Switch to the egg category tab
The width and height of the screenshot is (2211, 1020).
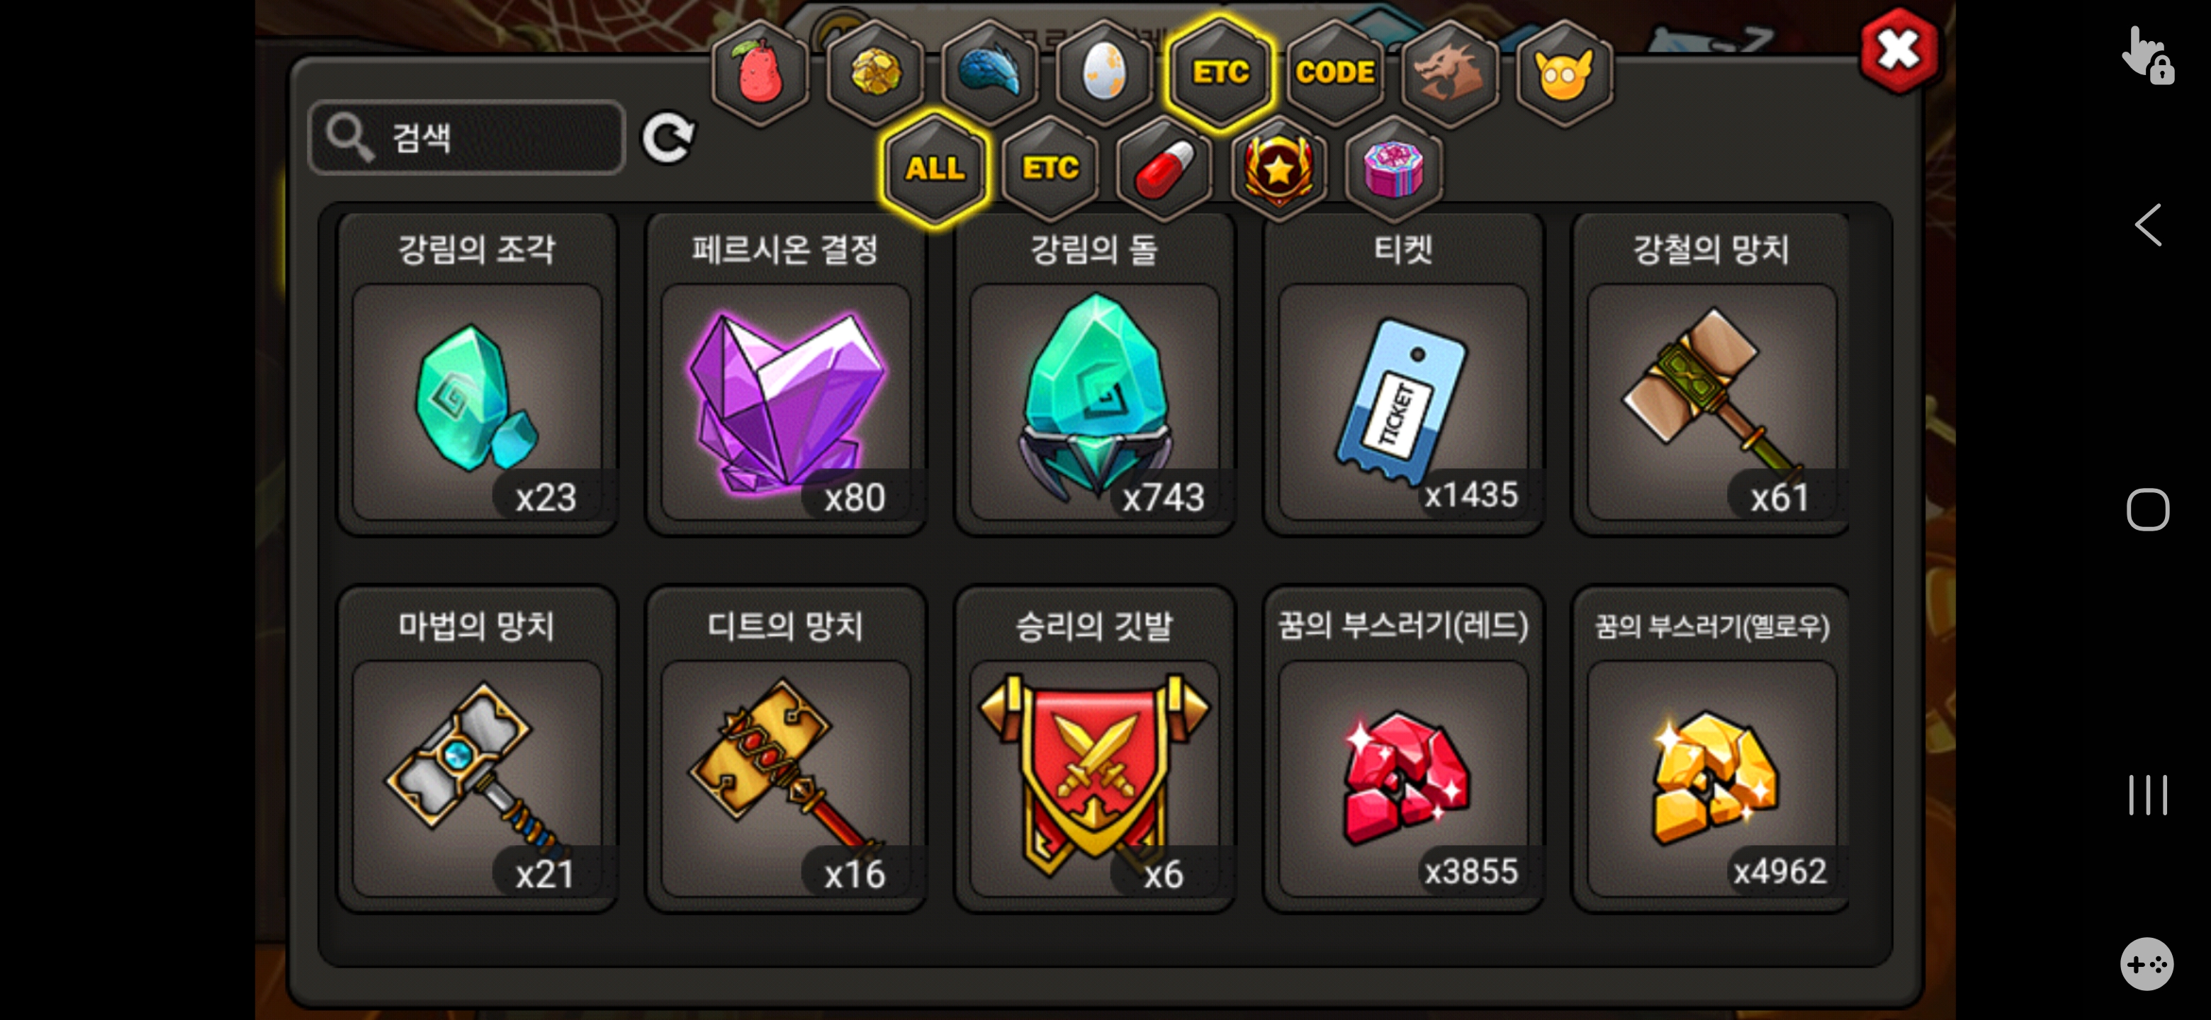[x=1105, y=72]
